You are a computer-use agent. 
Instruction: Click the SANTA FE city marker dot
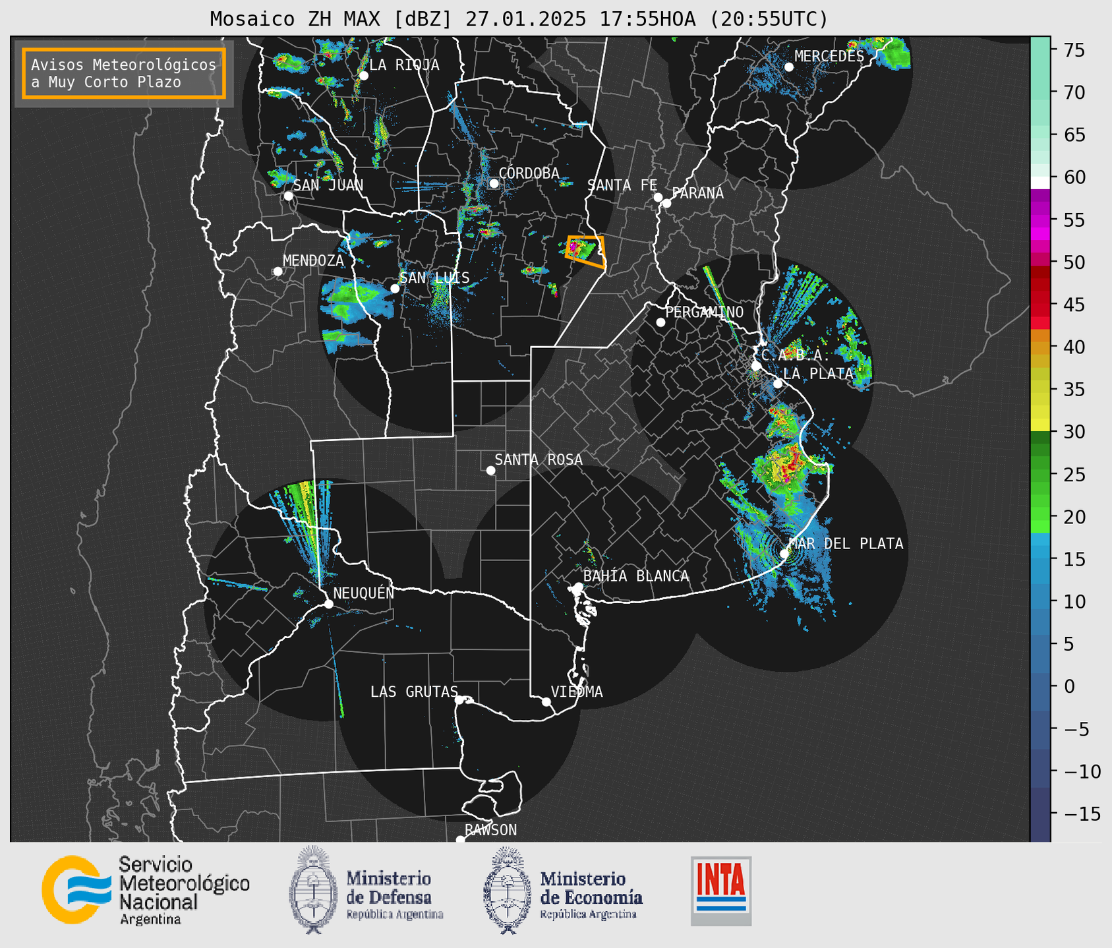pyautogui.click(x=658, y=197)
